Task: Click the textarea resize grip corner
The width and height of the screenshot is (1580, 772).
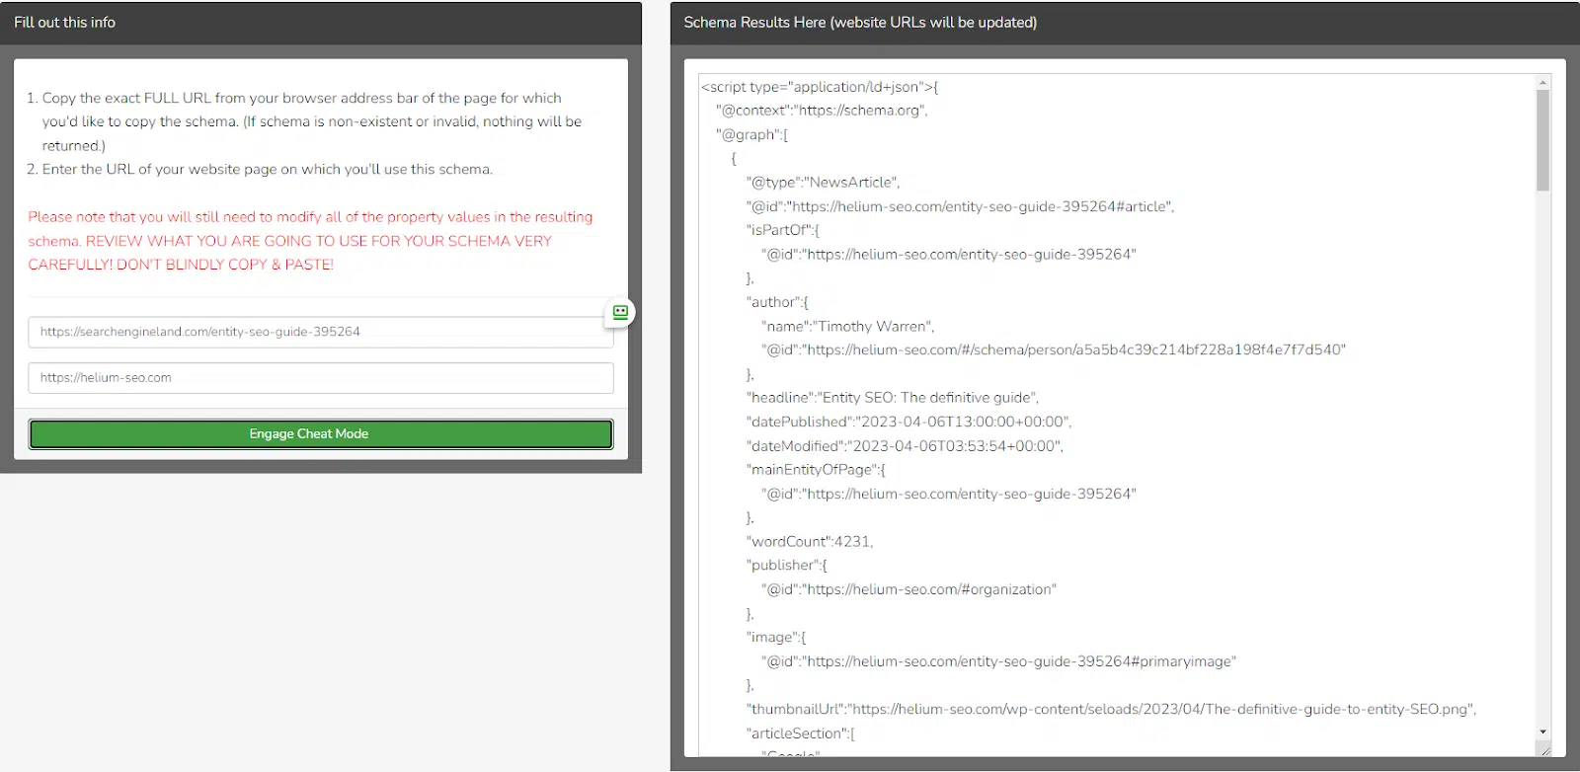Action: point(1544,750)
